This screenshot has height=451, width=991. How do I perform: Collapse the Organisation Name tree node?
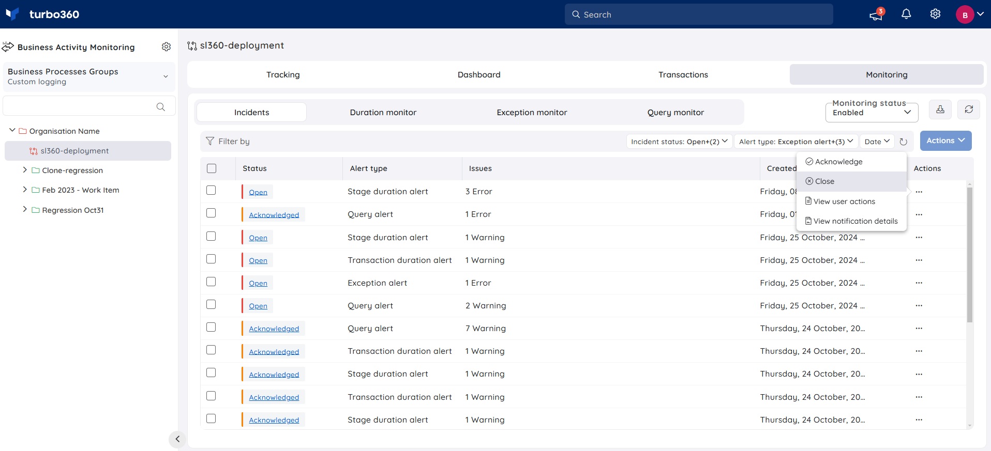12,131
